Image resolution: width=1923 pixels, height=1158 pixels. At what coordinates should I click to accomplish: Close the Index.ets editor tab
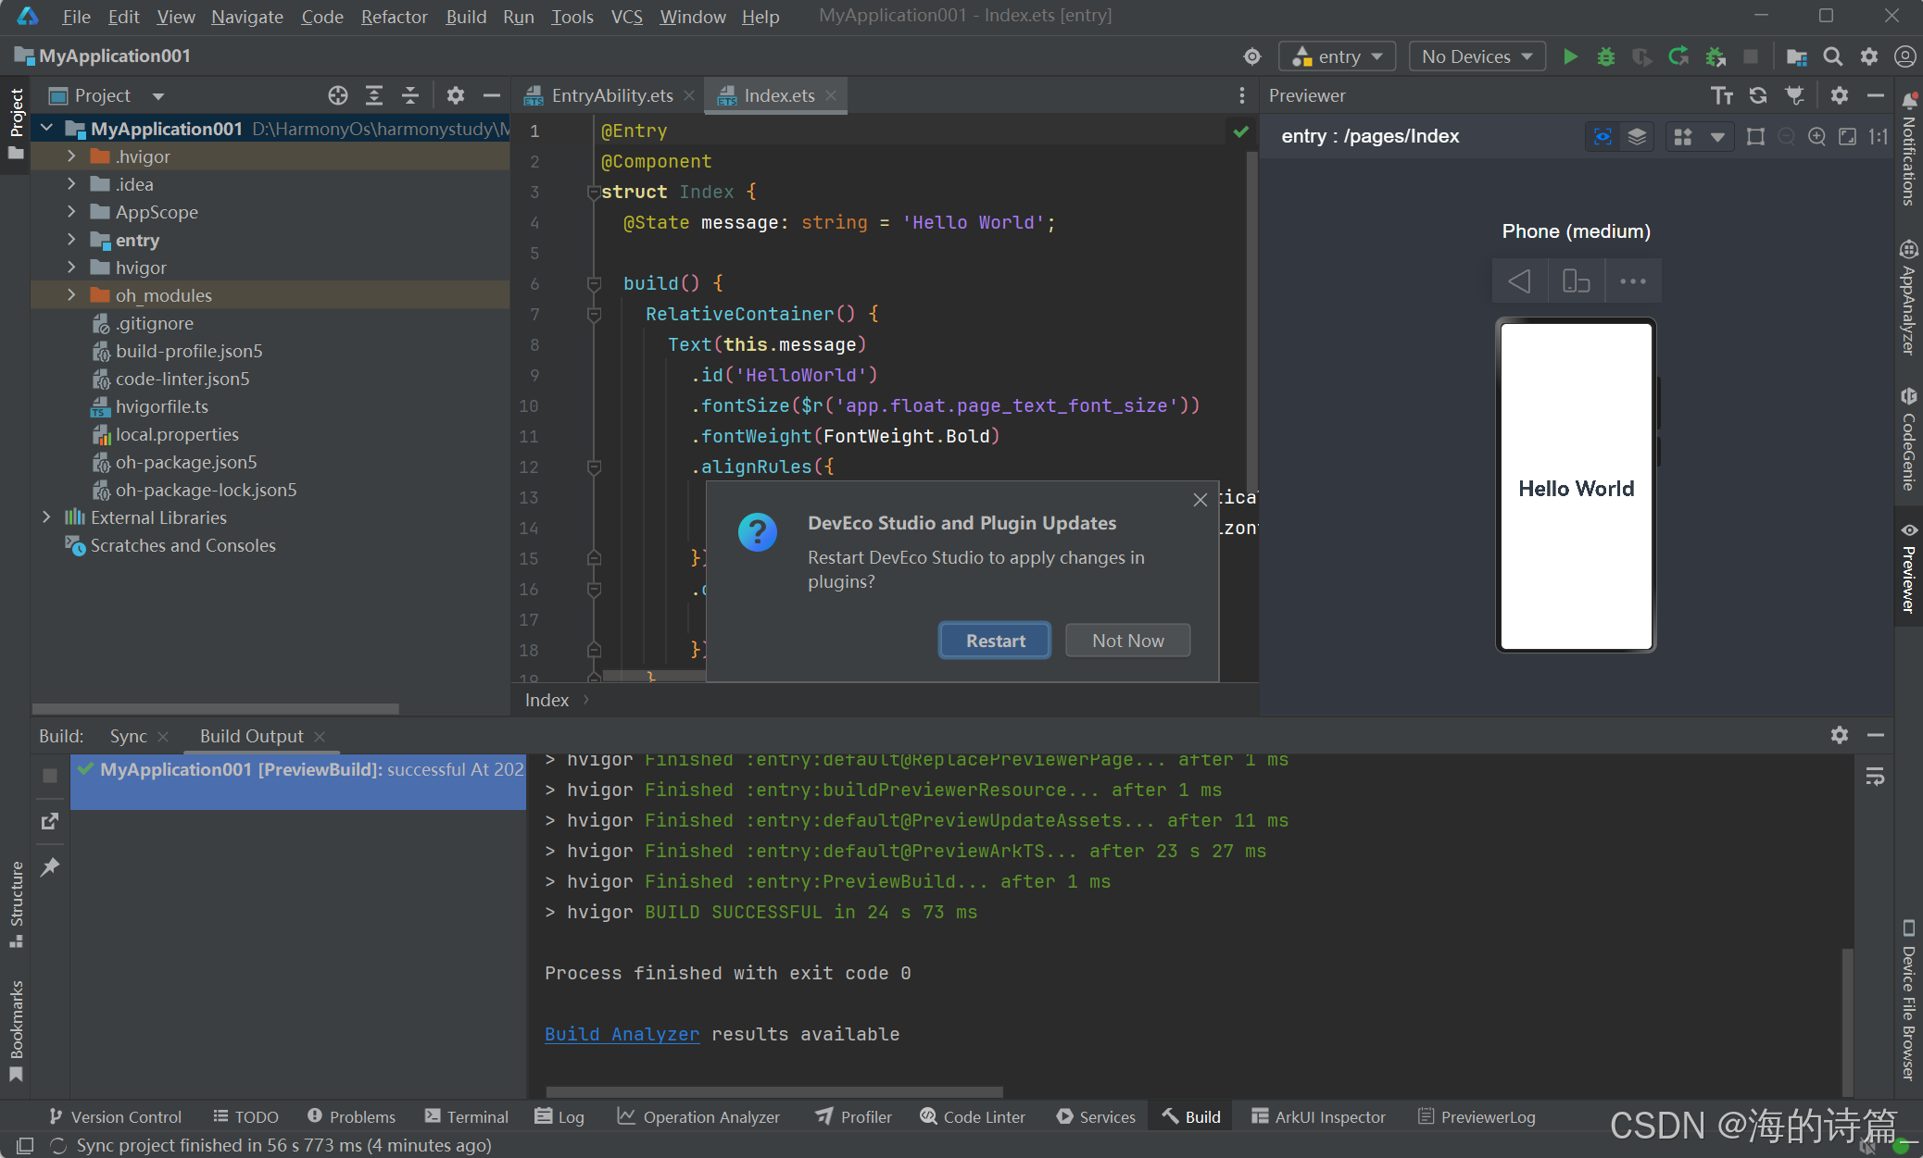pos(831,95)
